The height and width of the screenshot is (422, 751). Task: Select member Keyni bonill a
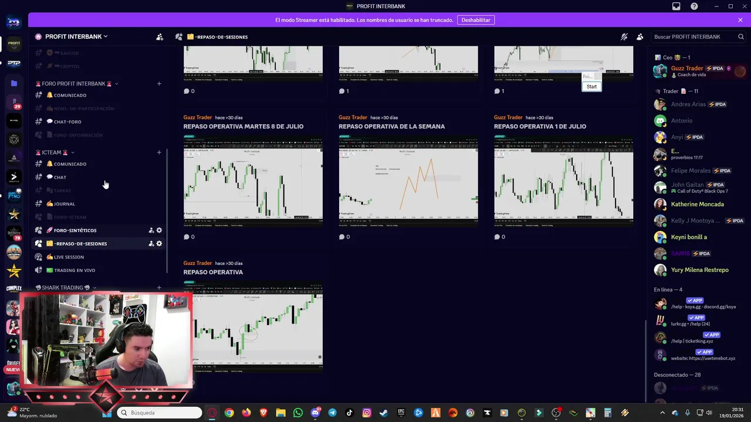(x=698, y=237)
